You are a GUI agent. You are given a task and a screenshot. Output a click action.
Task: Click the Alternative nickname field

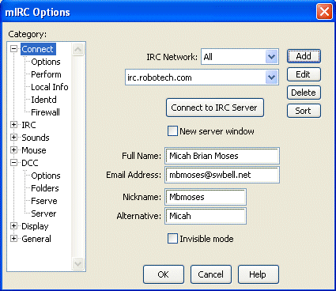[x=206, y=216]
